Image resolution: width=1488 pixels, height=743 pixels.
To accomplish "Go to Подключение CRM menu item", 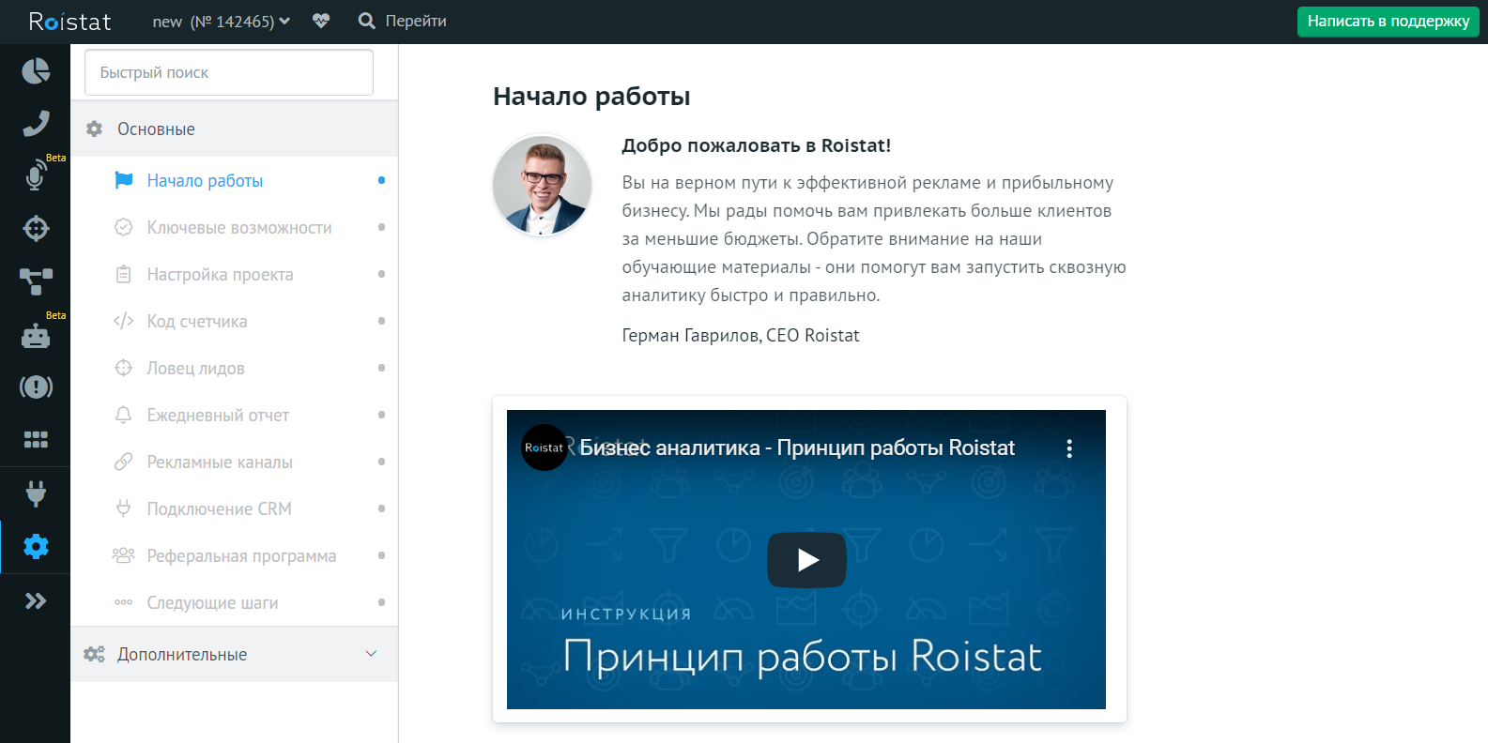I will click(219, 509).
